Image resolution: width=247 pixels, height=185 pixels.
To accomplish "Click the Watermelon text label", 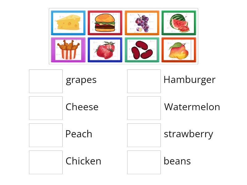I will click(192, 107).
